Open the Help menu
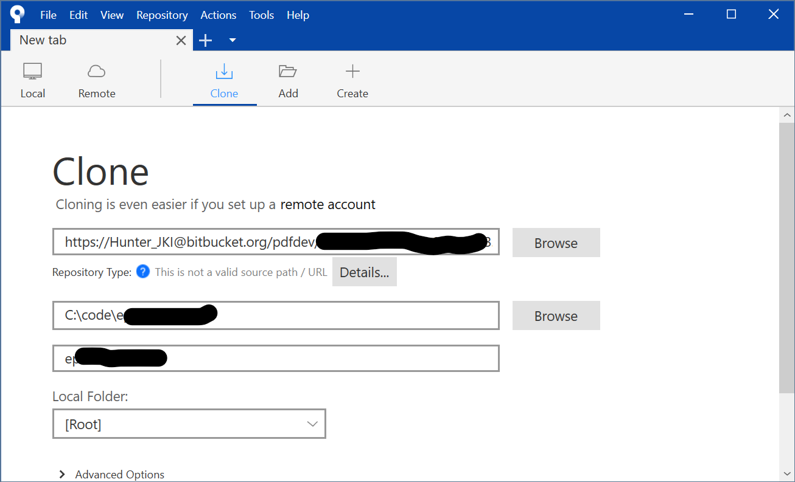 (x=298, y=15)
